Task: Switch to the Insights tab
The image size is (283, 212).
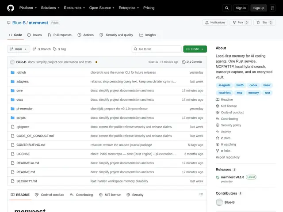Action: (148, 35)
